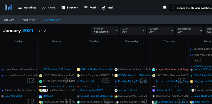Open Bancor Vortex (BIP 9) link
This screenshot has width=212, height=104.
coord(92,90)
